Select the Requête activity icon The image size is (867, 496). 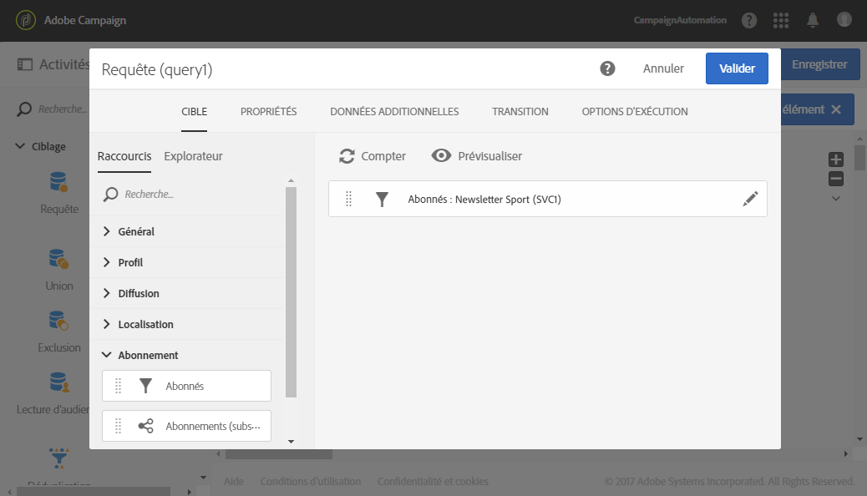coord(58,182)
